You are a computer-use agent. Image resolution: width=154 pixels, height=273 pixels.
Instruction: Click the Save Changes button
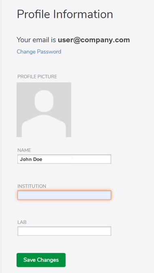(x=41, y=260)
